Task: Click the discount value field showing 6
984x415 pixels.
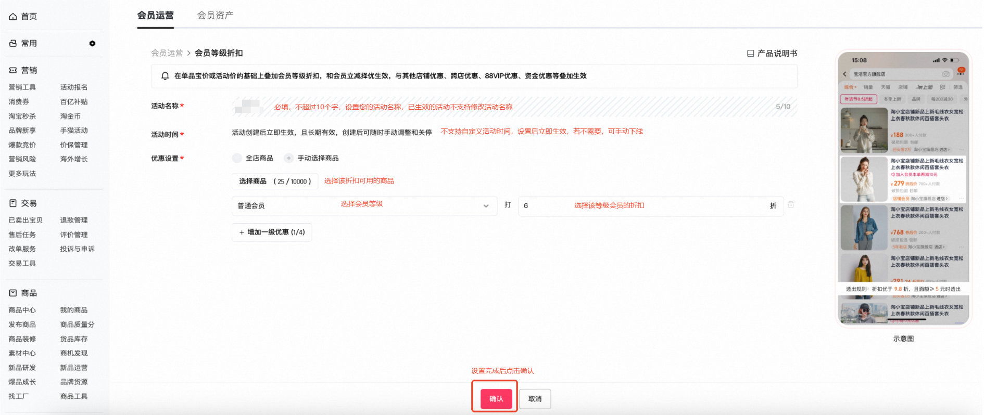Action: 651,206
